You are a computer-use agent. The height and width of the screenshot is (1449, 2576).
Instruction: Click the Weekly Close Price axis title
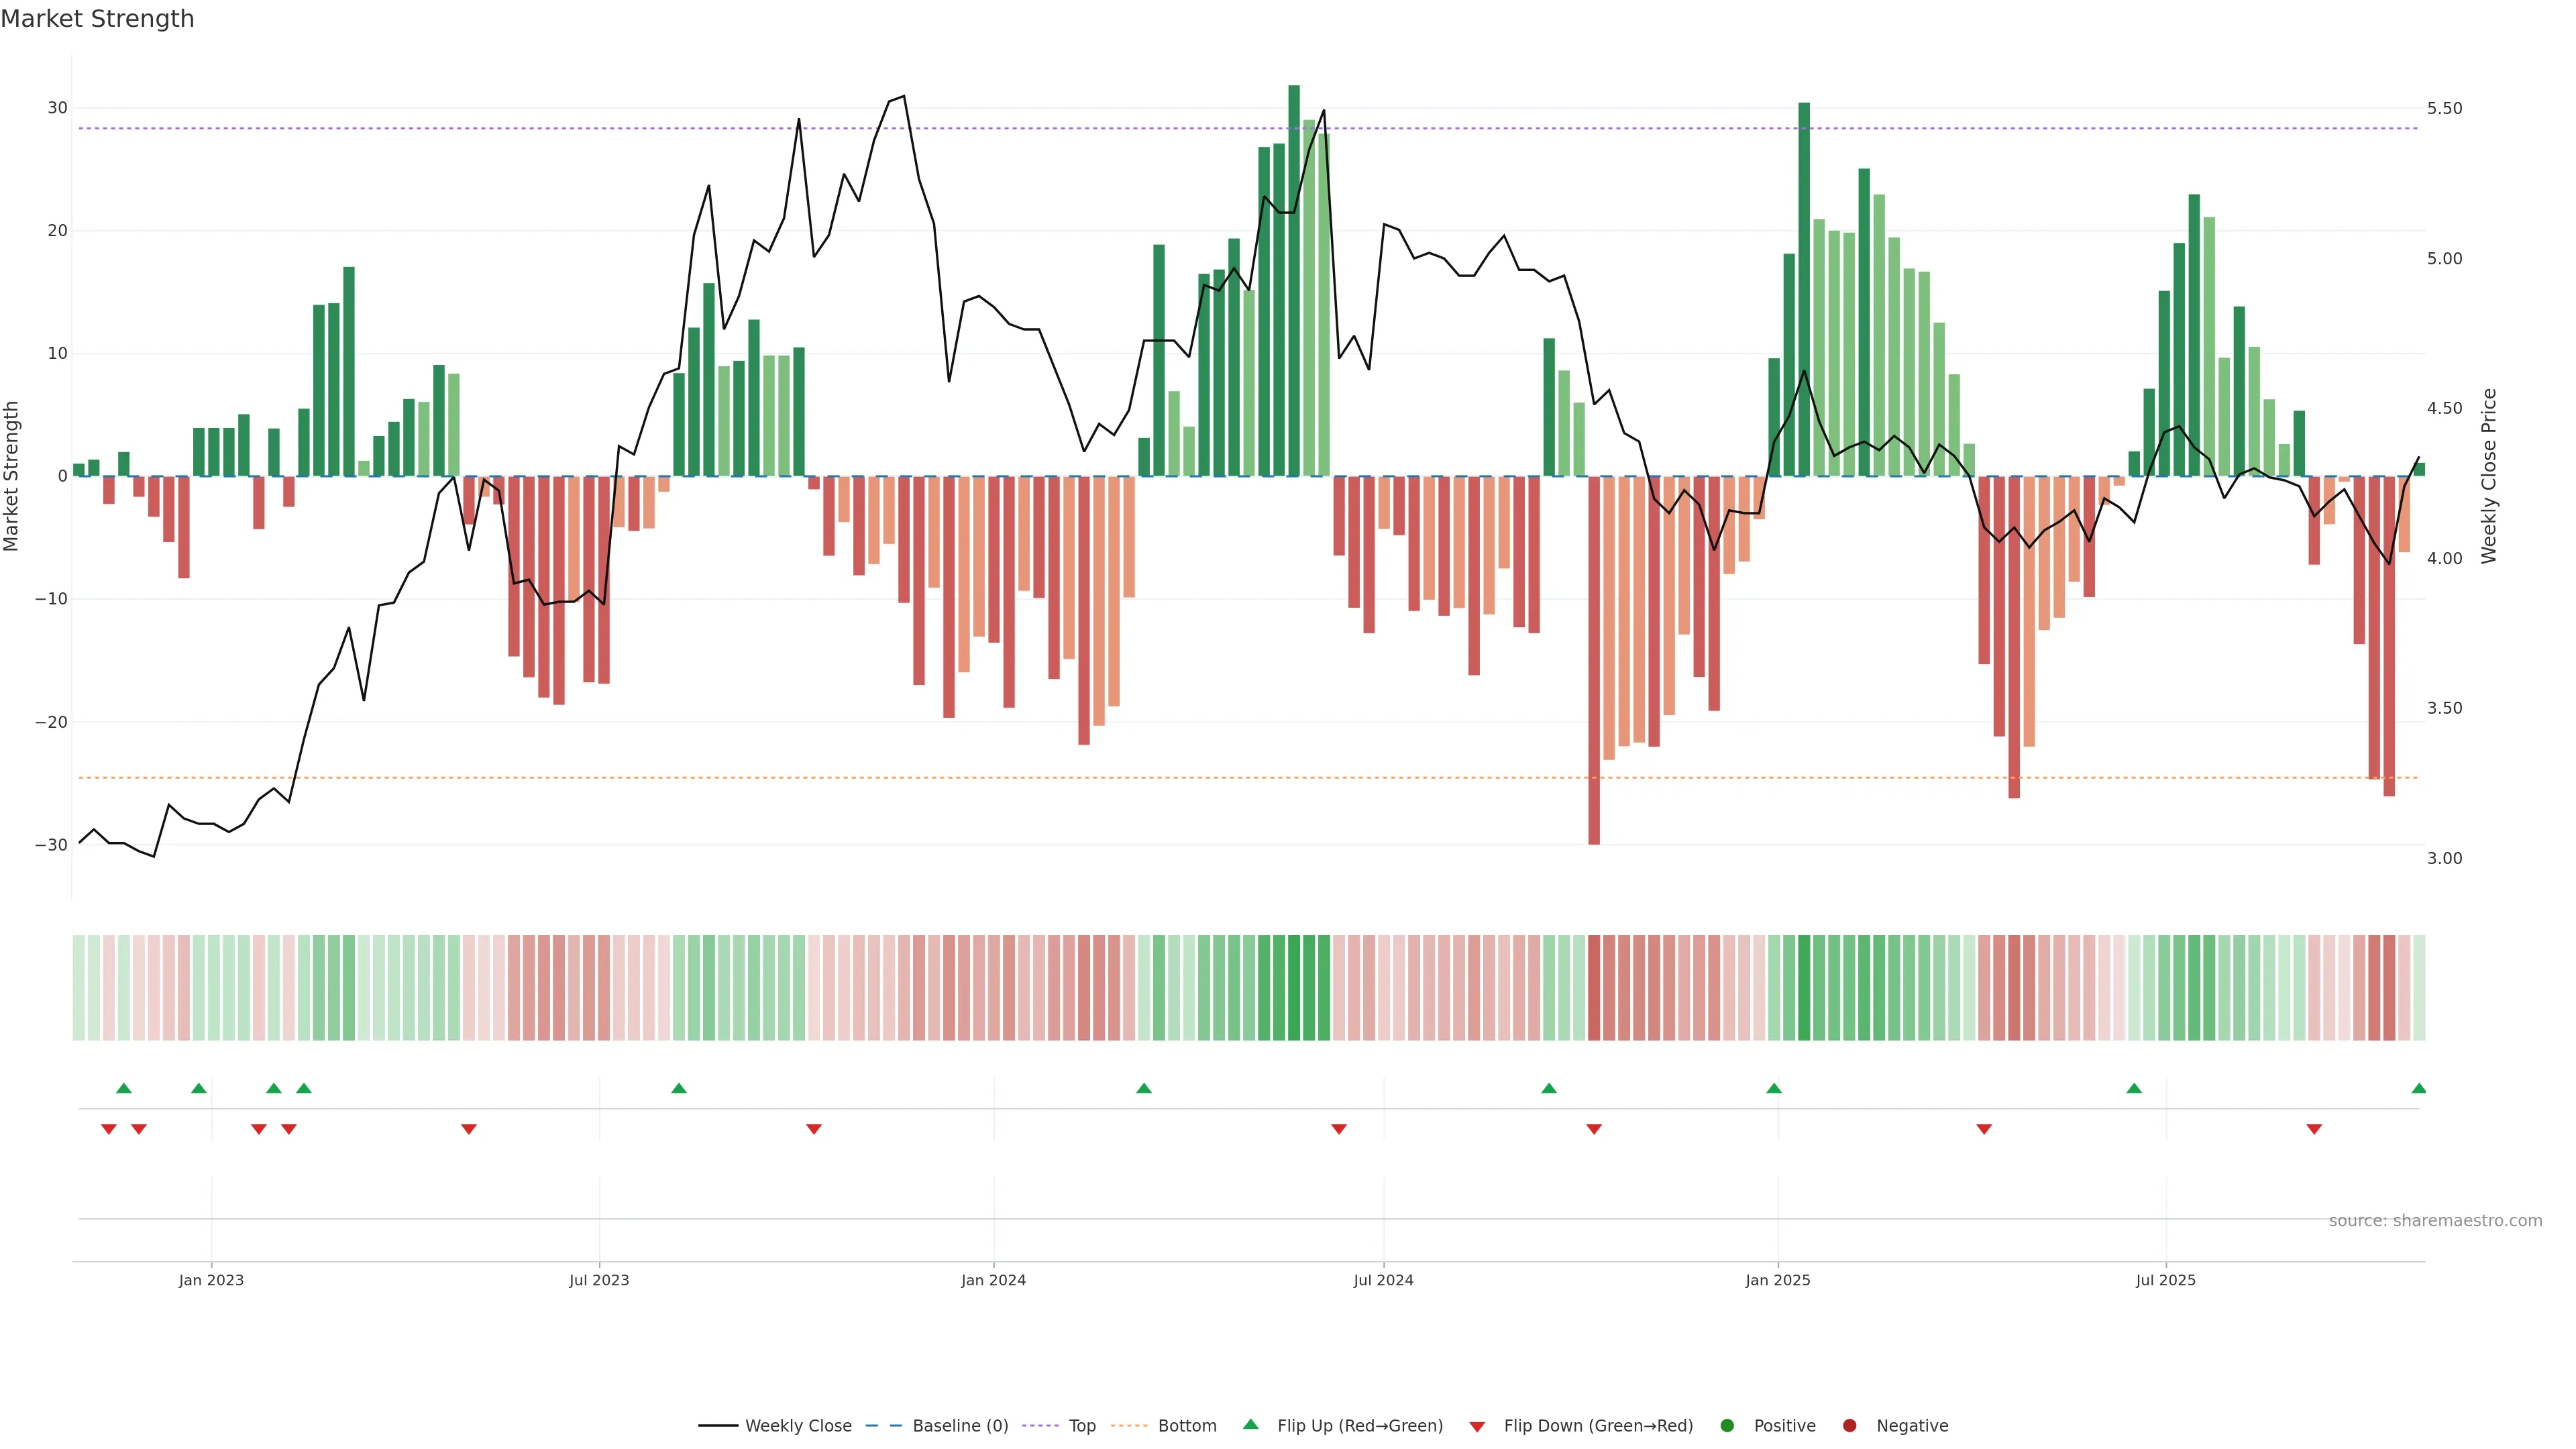2489,476
